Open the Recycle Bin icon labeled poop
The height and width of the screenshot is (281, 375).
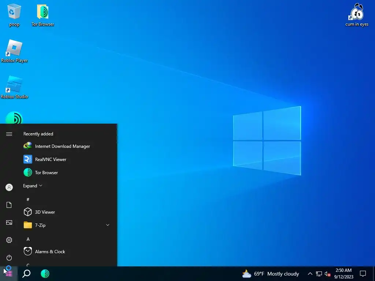14,15
